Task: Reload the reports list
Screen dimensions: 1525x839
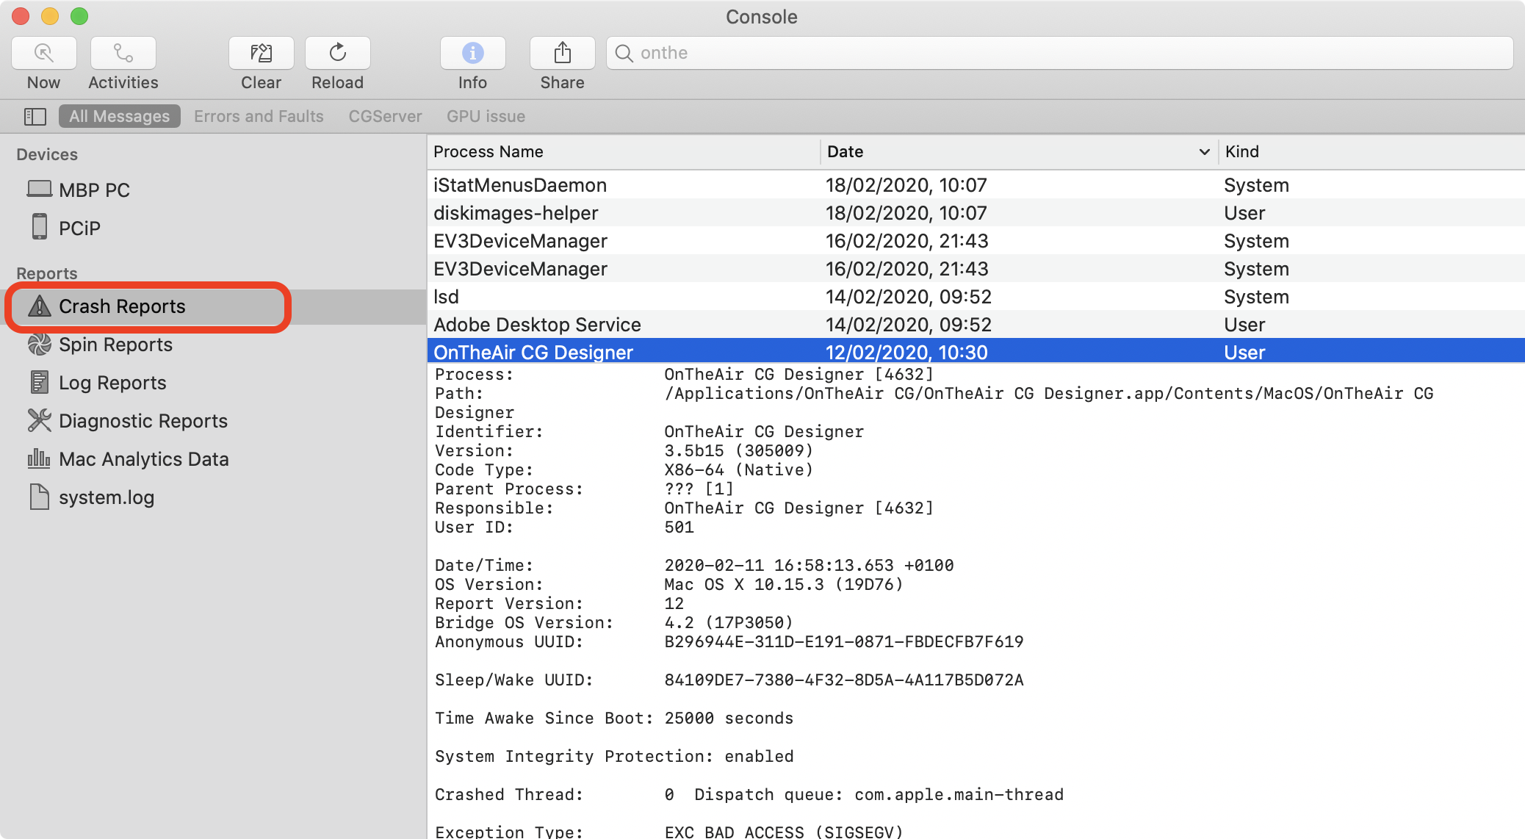Action: click(x=338, y=53)
